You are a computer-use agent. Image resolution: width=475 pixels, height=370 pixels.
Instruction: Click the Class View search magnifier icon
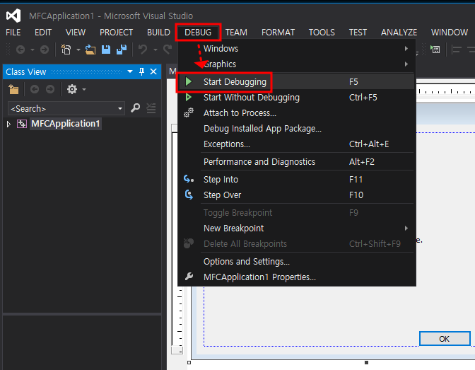point(135,108)
